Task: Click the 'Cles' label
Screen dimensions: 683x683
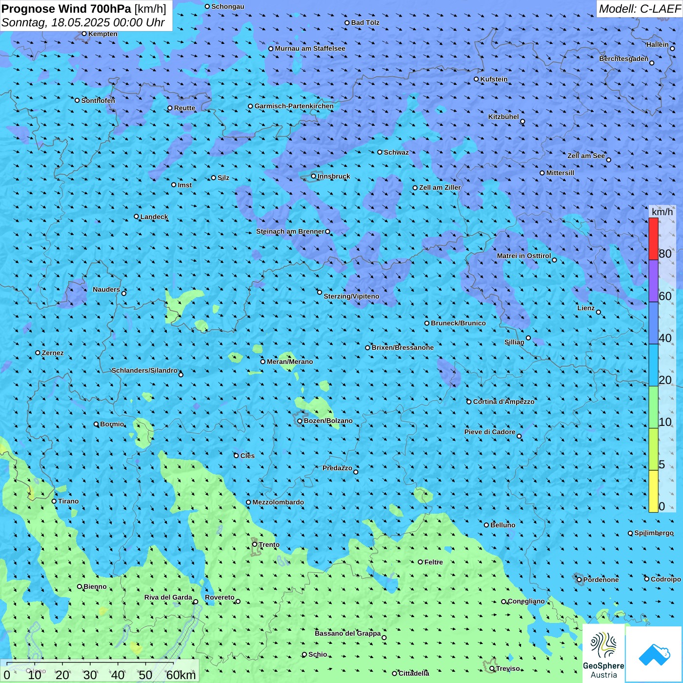Action: coord(247,456)
